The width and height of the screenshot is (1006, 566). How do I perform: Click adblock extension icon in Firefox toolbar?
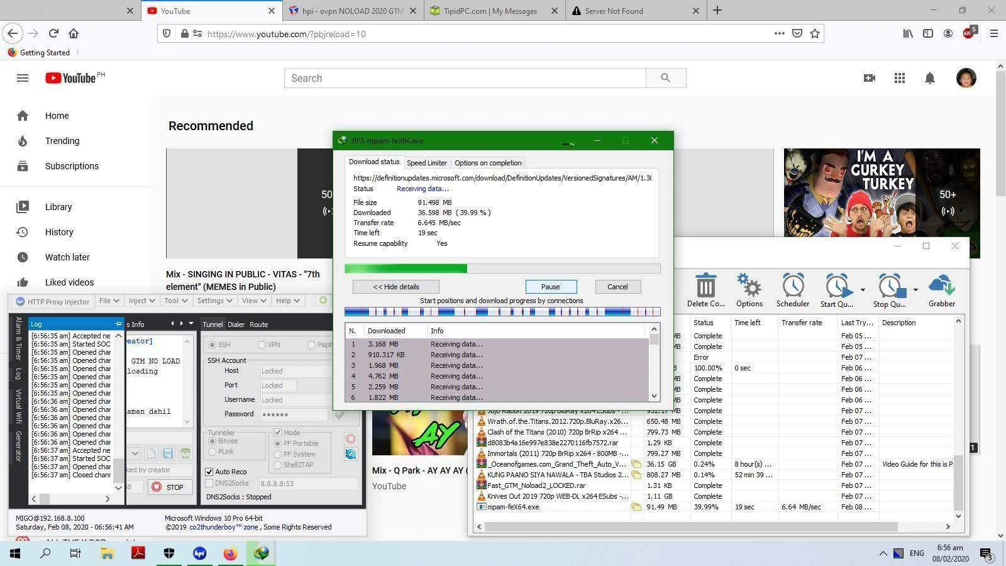click(x=969, y=33)
